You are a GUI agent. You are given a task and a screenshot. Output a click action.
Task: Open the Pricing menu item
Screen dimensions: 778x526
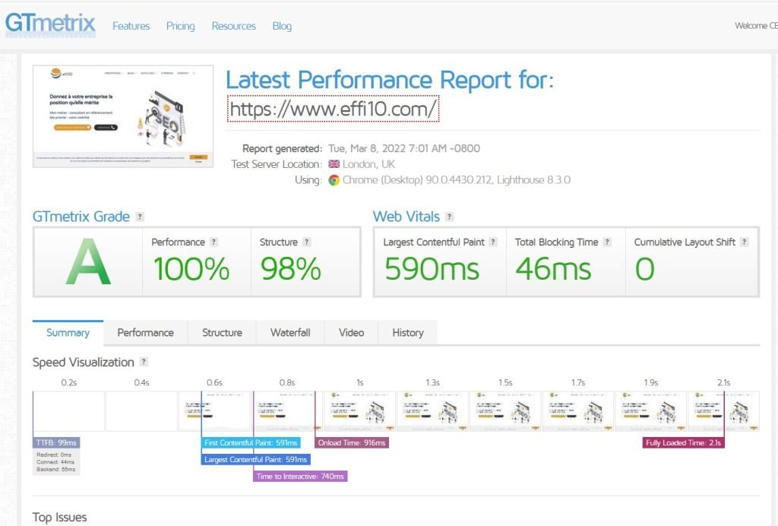(x=180, y=26)
